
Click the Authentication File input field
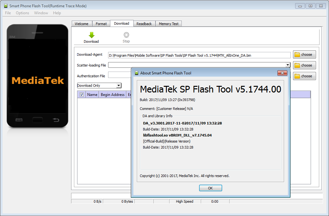click(119, 75)
